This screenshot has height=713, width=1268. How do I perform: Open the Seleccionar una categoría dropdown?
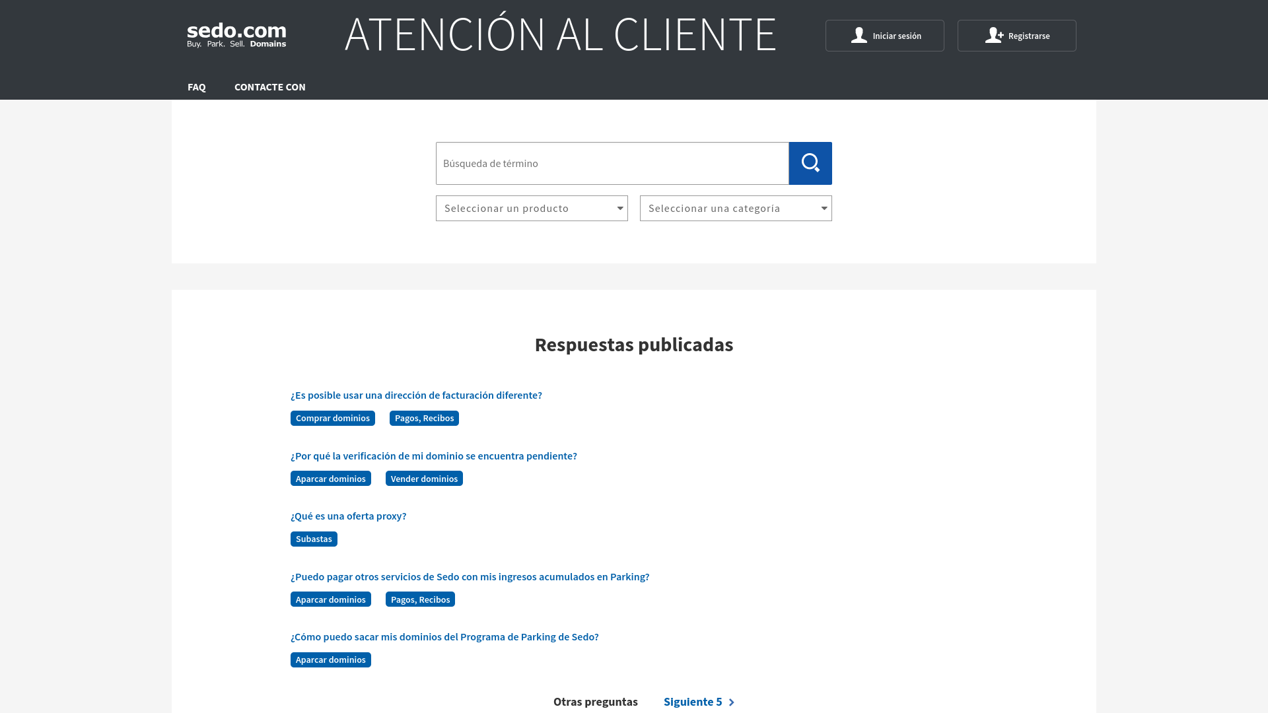[x=736, y=209]
